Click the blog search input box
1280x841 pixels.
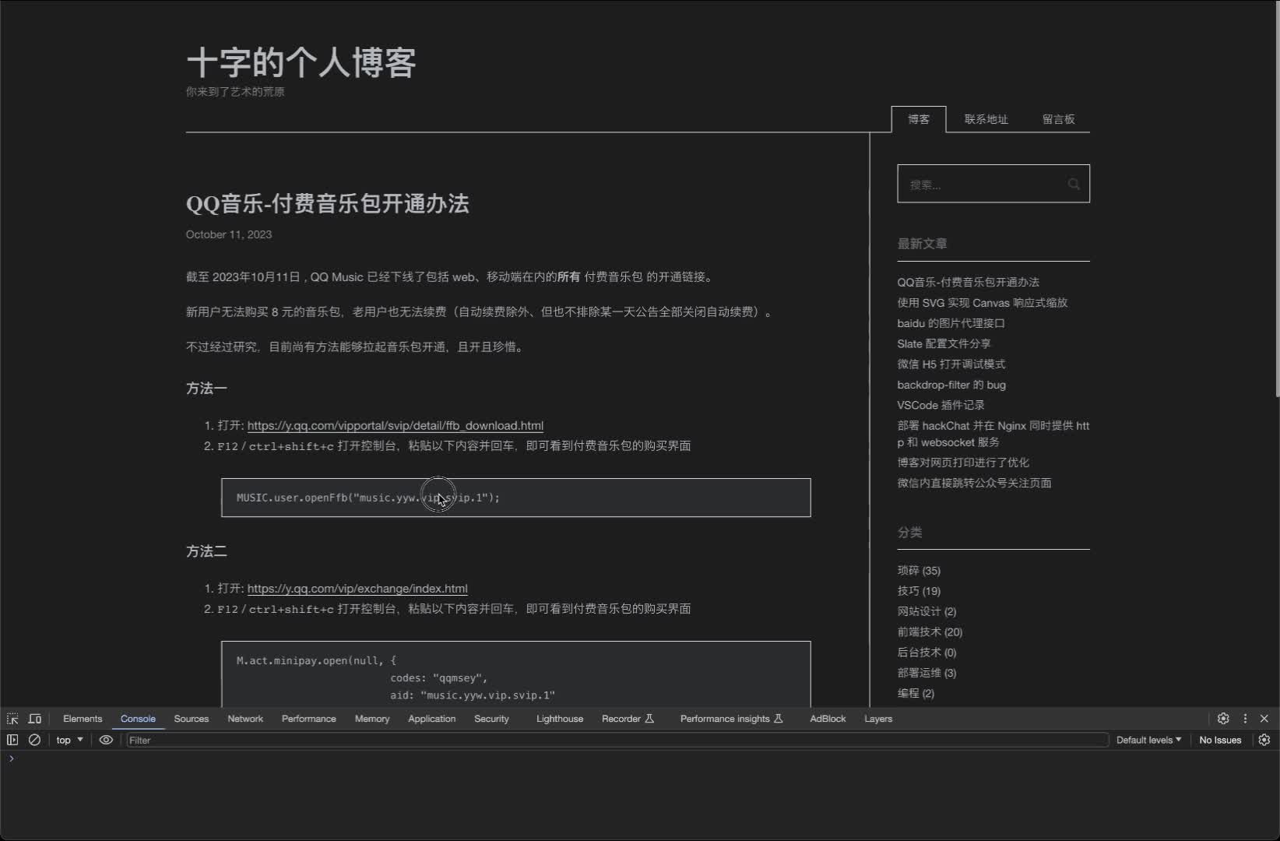pyautogui.click(x=993, y=184)
